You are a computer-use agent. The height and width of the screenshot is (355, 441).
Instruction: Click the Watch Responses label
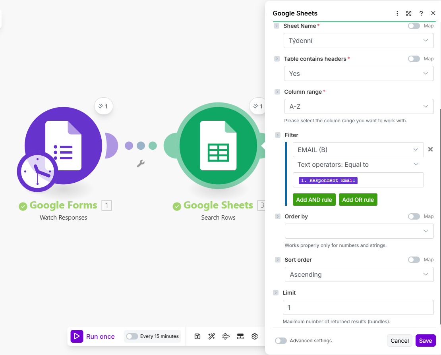(63, 218)
